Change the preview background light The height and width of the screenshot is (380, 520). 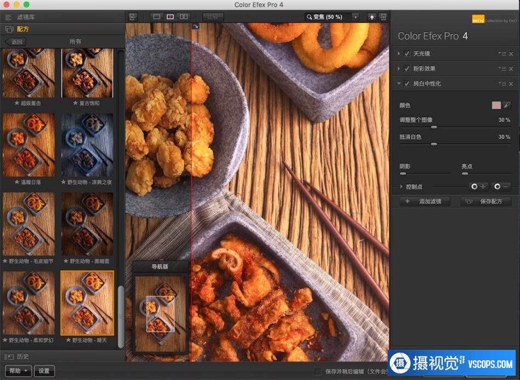click(x=372, y=17)
